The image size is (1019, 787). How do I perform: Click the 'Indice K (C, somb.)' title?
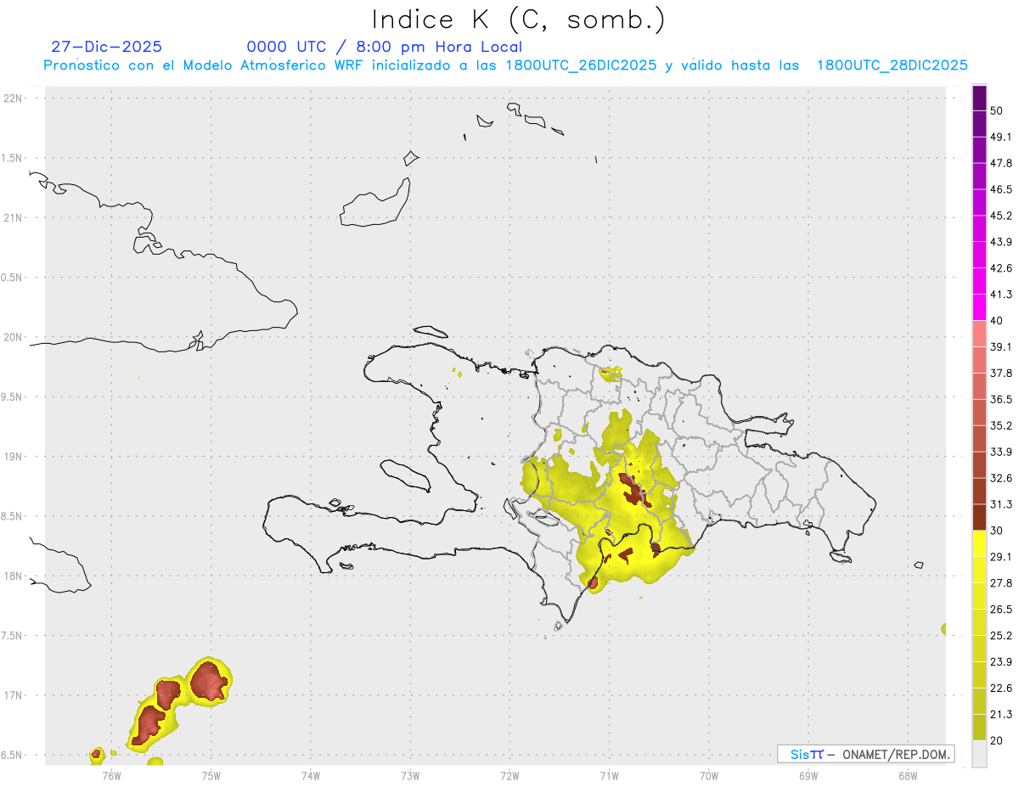(519, 20)
